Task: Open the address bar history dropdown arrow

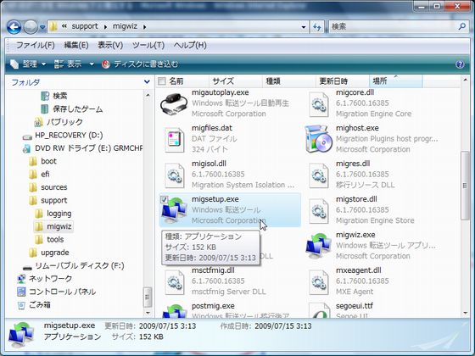Action: pos(304,27)
